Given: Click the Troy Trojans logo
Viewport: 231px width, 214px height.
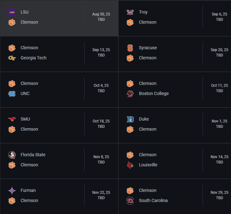Looking at the screenshot, I should point(130,12).
